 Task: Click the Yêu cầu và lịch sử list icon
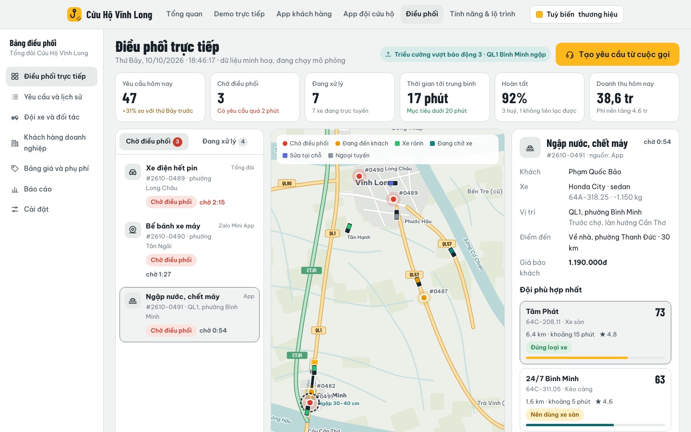pos(15,97)
